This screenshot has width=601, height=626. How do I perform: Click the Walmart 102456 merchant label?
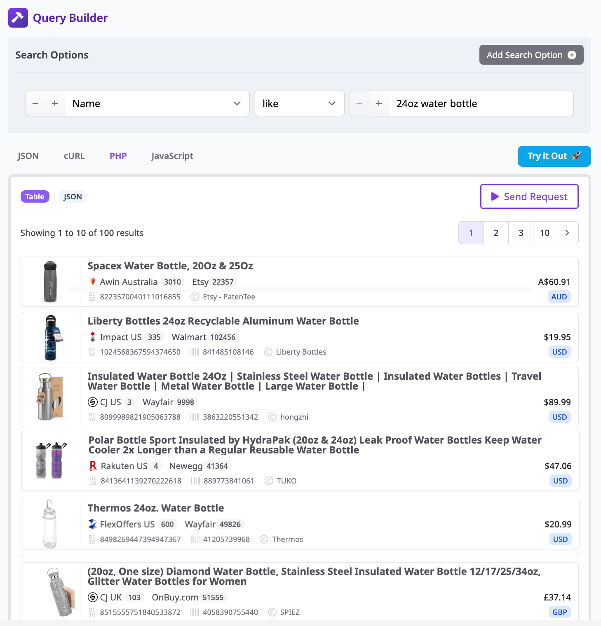205,337
